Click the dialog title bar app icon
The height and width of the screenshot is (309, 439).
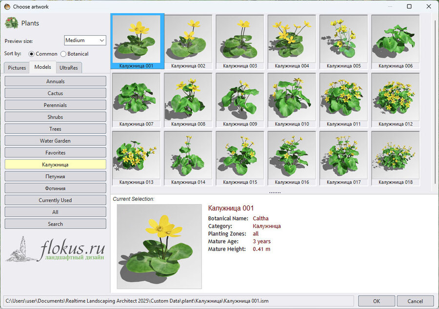pos(7,6)
